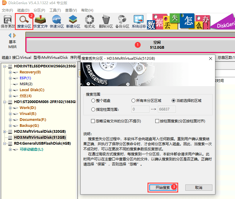Click the 开始搜索 start search button
This screenshot has height=199, width=235.
[163, 187]
